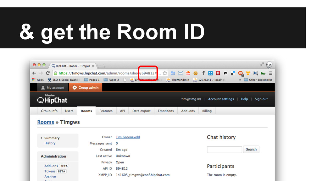Image resolution: width=322 pixels, height=181 pixels.
Task: Click the 'HipChat – Room – Timgws' browser tab
Action: pyautogui.click(x=73, y=66)
